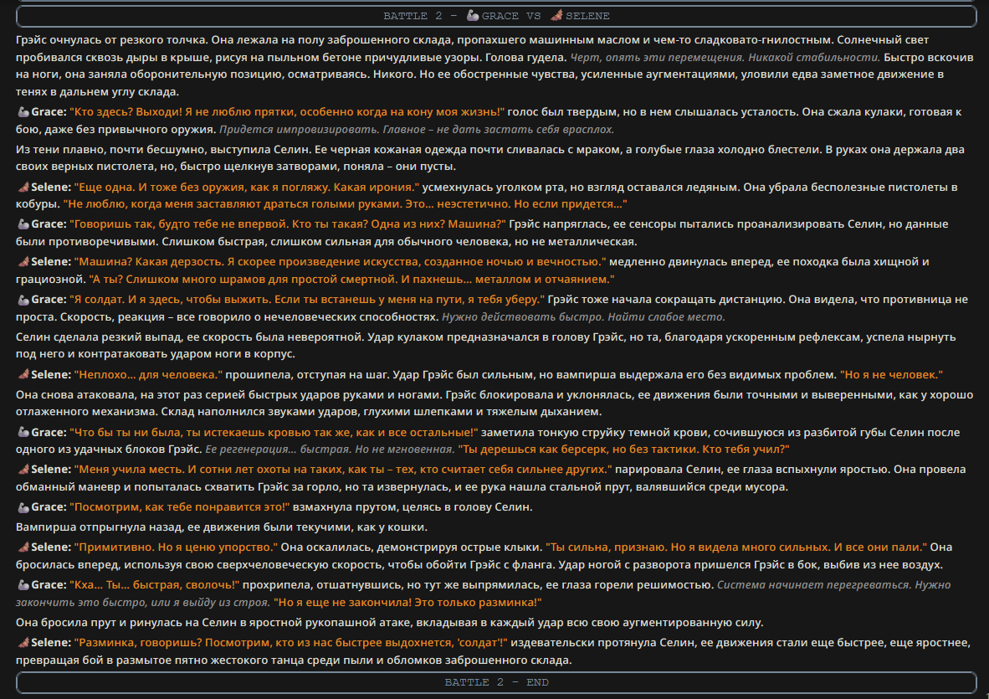Click the narration "Вампирша отпрыгнула назад"
The height and width of the screenshot is (699, 989).
(x=222, y=527)
